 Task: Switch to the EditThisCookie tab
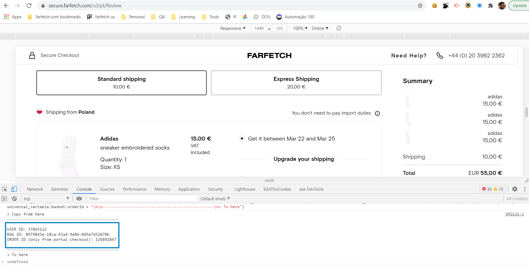[x=277, y=189]
